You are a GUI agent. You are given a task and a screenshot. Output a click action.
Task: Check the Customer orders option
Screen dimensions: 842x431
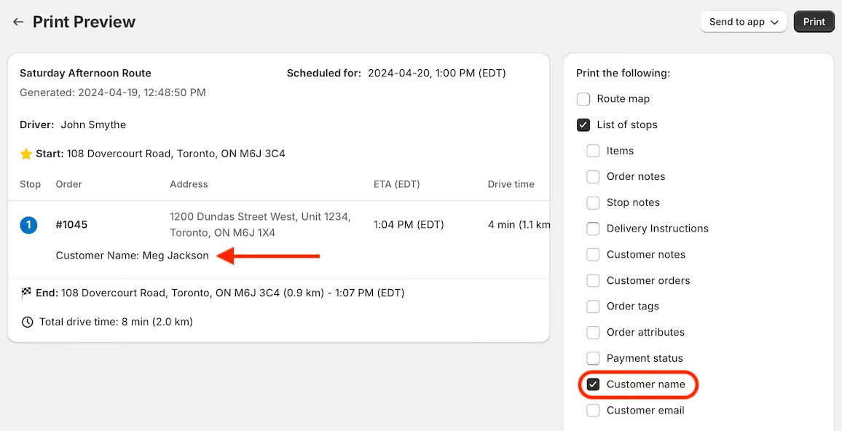coord(593,281)
